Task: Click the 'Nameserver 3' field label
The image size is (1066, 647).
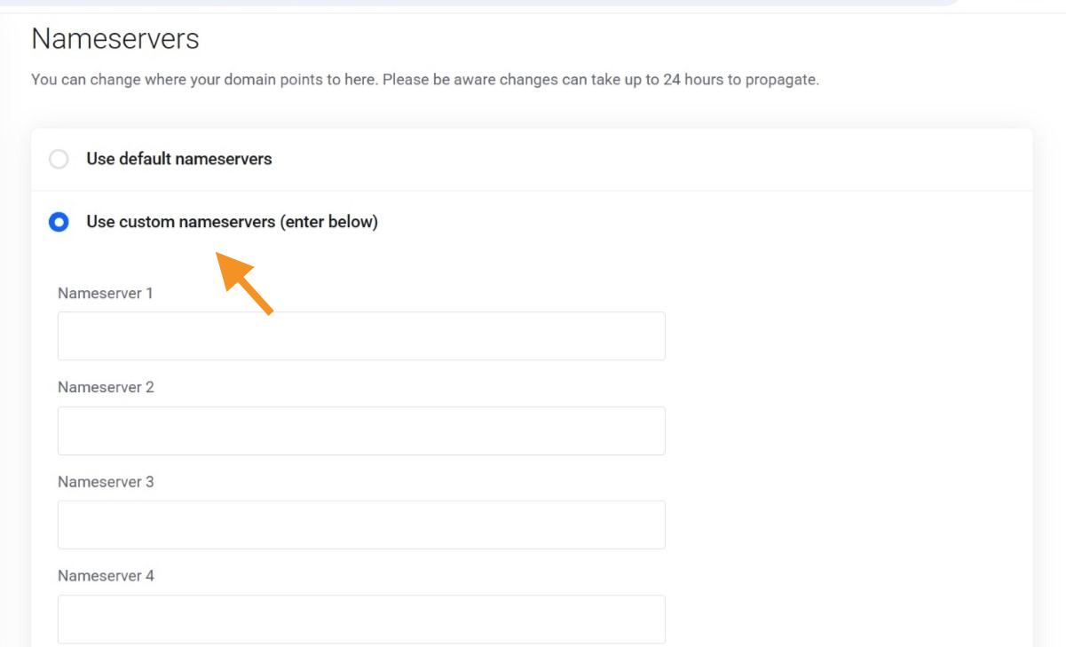Action: click(x=106, y=482)
